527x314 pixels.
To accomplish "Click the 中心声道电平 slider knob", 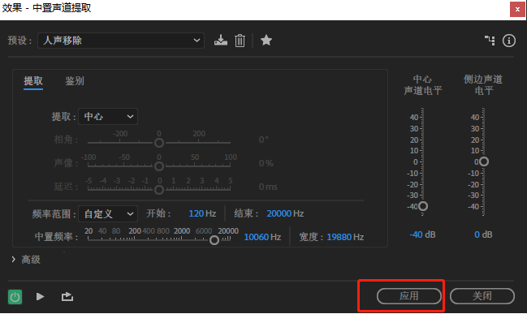I will [x=423, y=206].
